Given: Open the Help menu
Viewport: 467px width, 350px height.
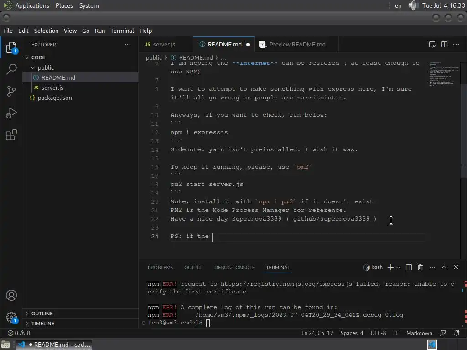Looking at the screenshot, I should point(145,31).
